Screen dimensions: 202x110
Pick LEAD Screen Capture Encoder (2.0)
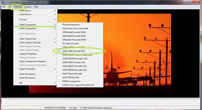(x=78, y=85)
